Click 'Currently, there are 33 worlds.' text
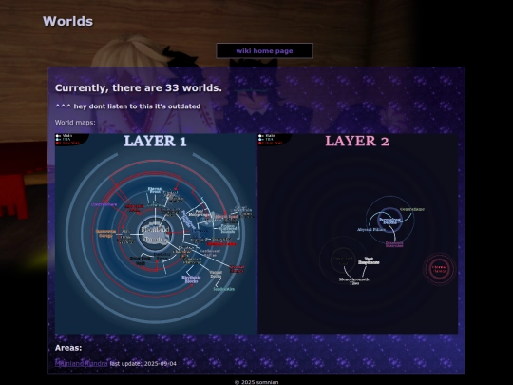The width and height of the screenshot is (513, 385). pos(139,87)
